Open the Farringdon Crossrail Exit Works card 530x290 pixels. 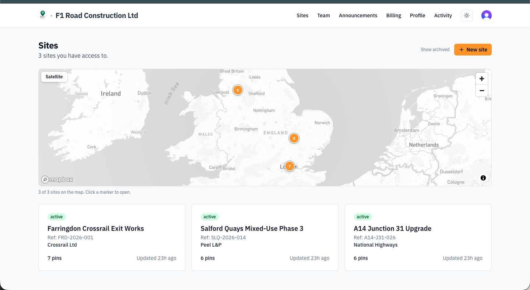[x=112, y=237]
